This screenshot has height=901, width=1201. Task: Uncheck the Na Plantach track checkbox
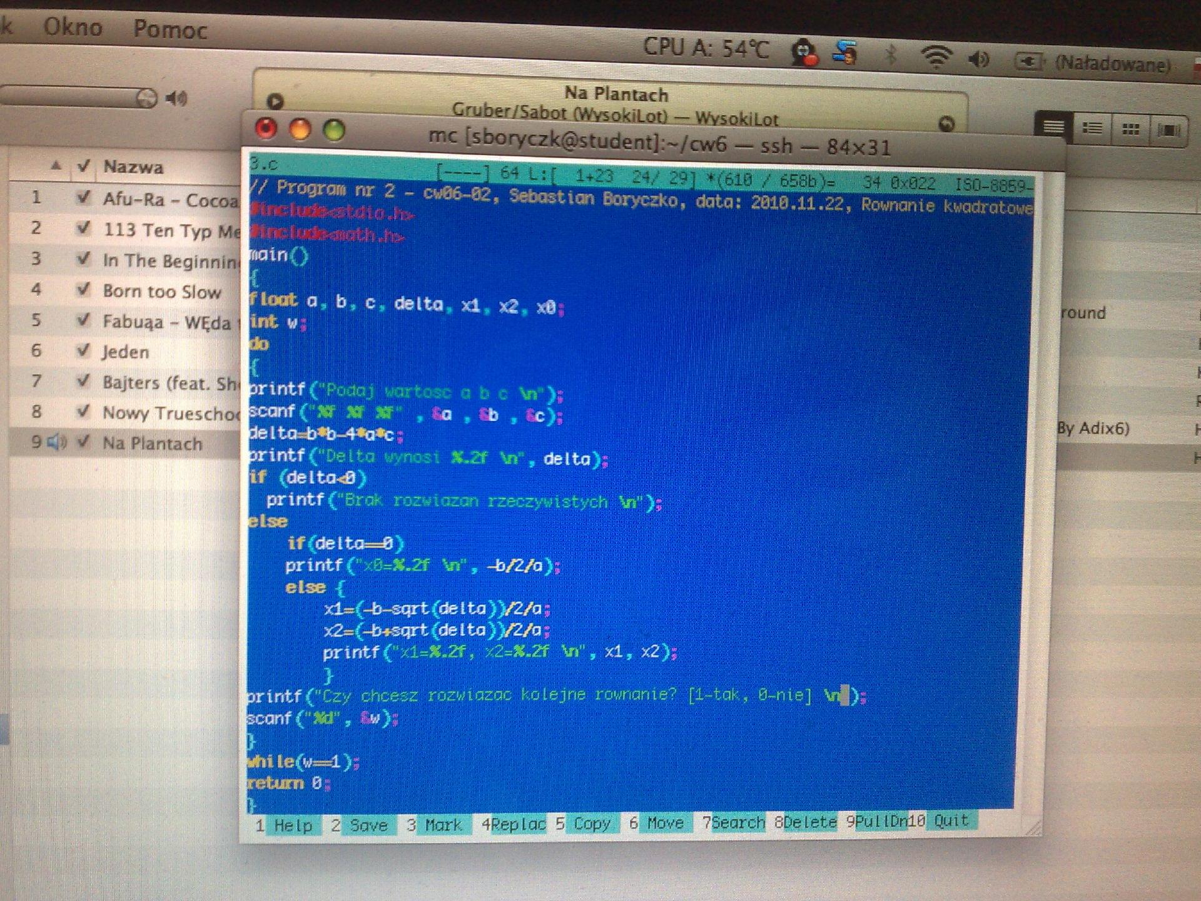click(x=83, y=442)
